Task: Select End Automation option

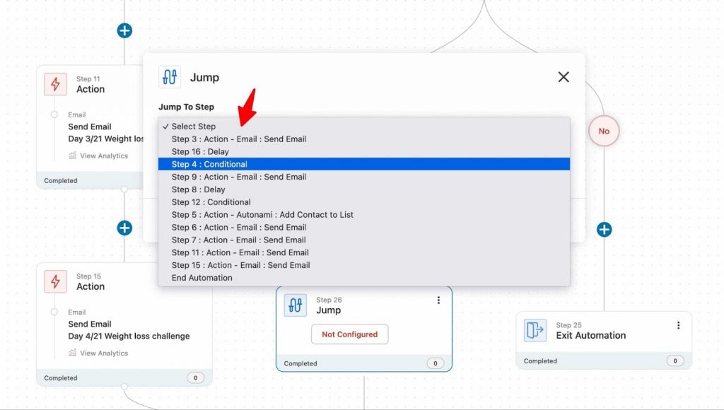Action: pyautogui.click(x=364, y=278)
